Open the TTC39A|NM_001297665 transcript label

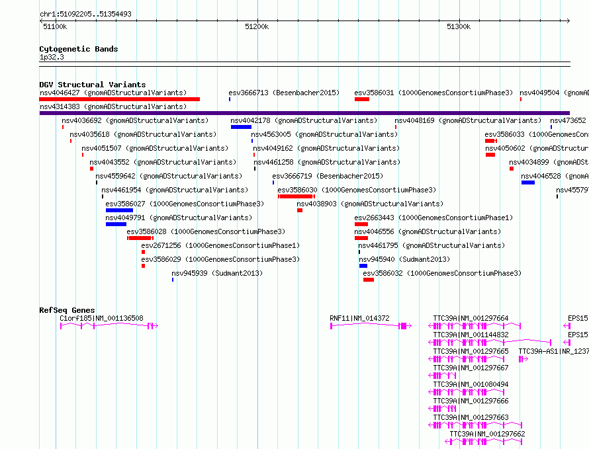[x=471, y=351]
